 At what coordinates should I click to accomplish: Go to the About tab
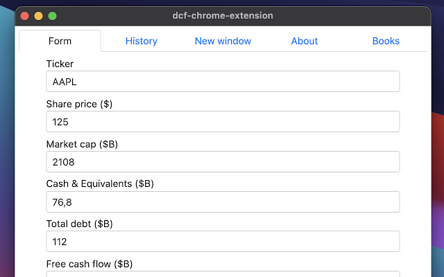coord(305,41)
